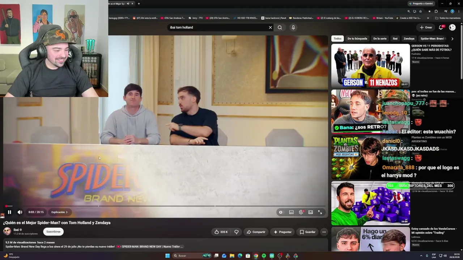Open Chrome three-dot menu

[x=459, y=11]
